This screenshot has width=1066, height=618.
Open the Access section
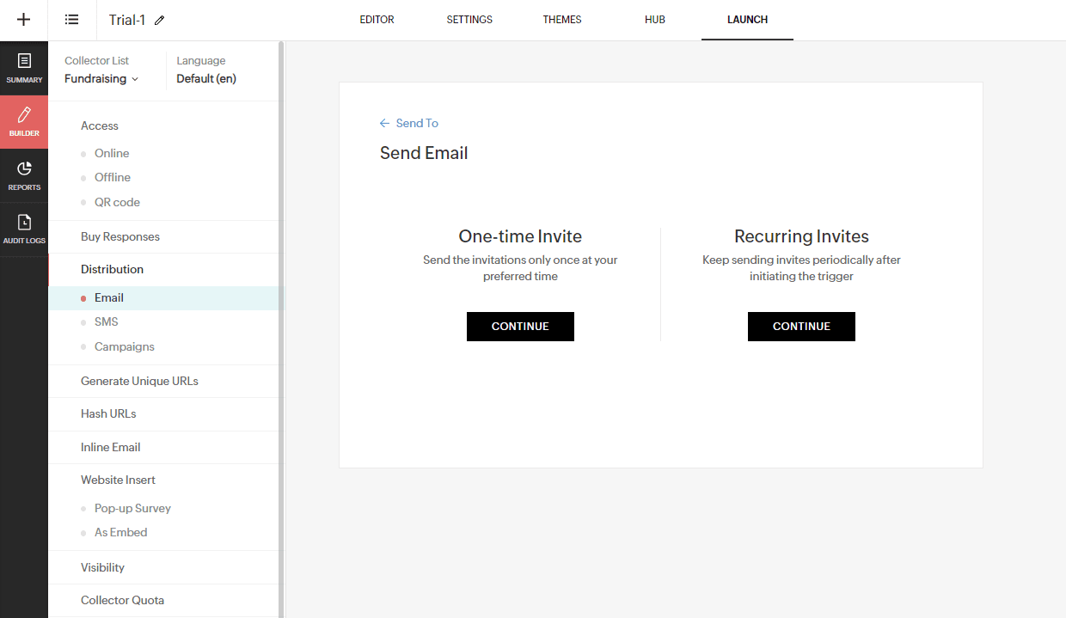pos(100,125)
